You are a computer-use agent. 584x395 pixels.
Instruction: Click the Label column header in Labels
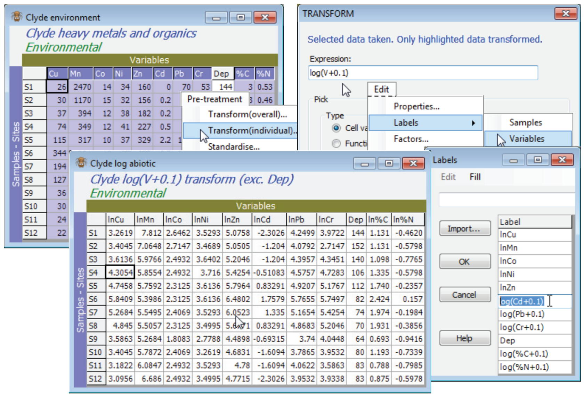[x=535, y=221]
